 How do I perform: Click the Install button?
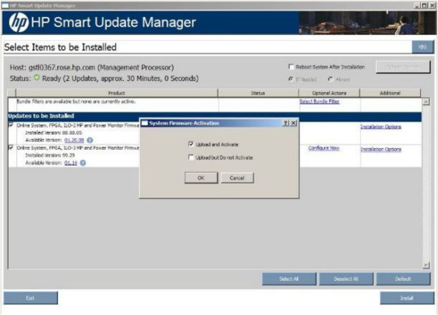pyautogui.click(x=407, y=298)
